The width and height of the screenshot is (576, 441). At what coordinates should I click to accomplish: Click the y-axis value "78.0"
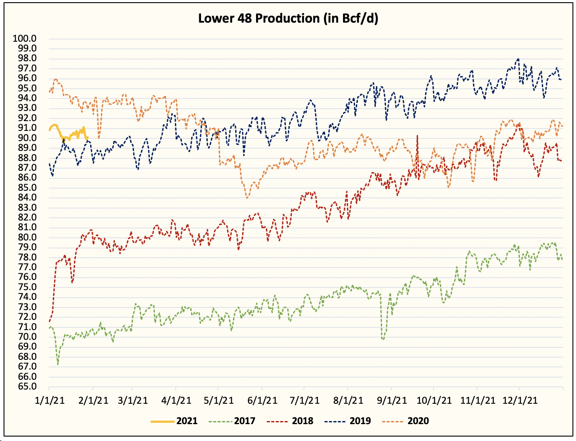26,257
